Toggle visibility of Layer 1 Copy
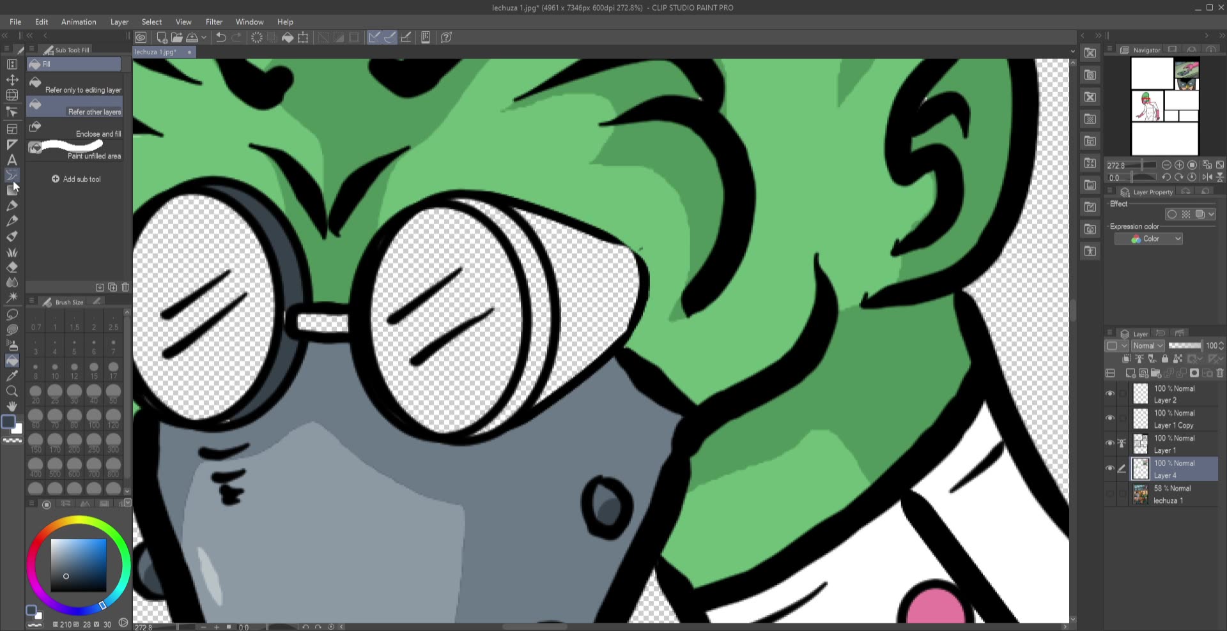The height and width of the screenshot is (631, 1227). (1110, 418)
